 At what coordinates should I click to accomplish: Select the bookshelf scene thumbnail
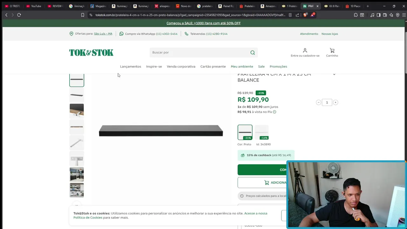(x=77, y=190)
